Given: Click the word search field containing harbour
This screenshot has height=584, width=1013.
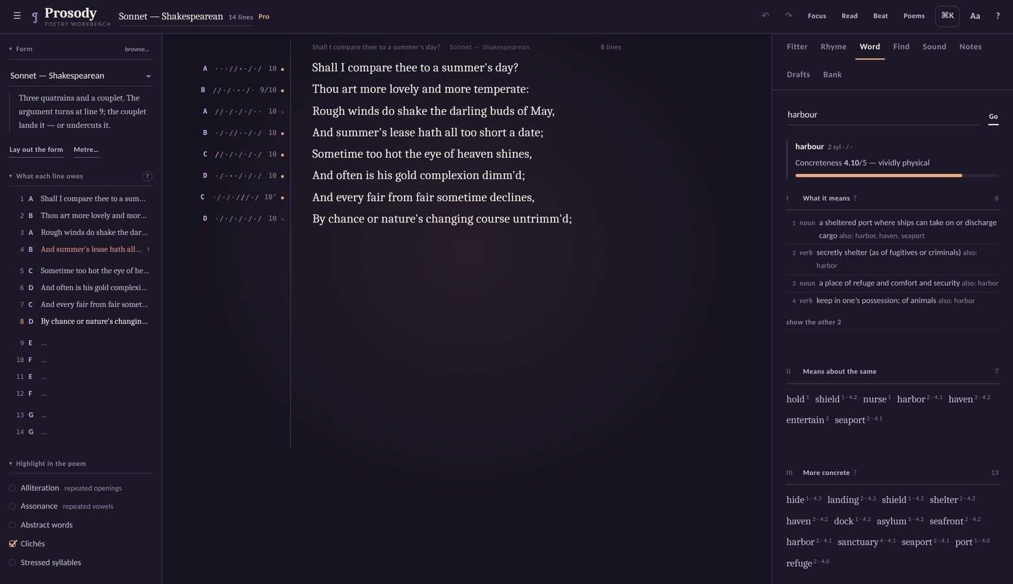Looking at the screenshot, I should point(882,115).
